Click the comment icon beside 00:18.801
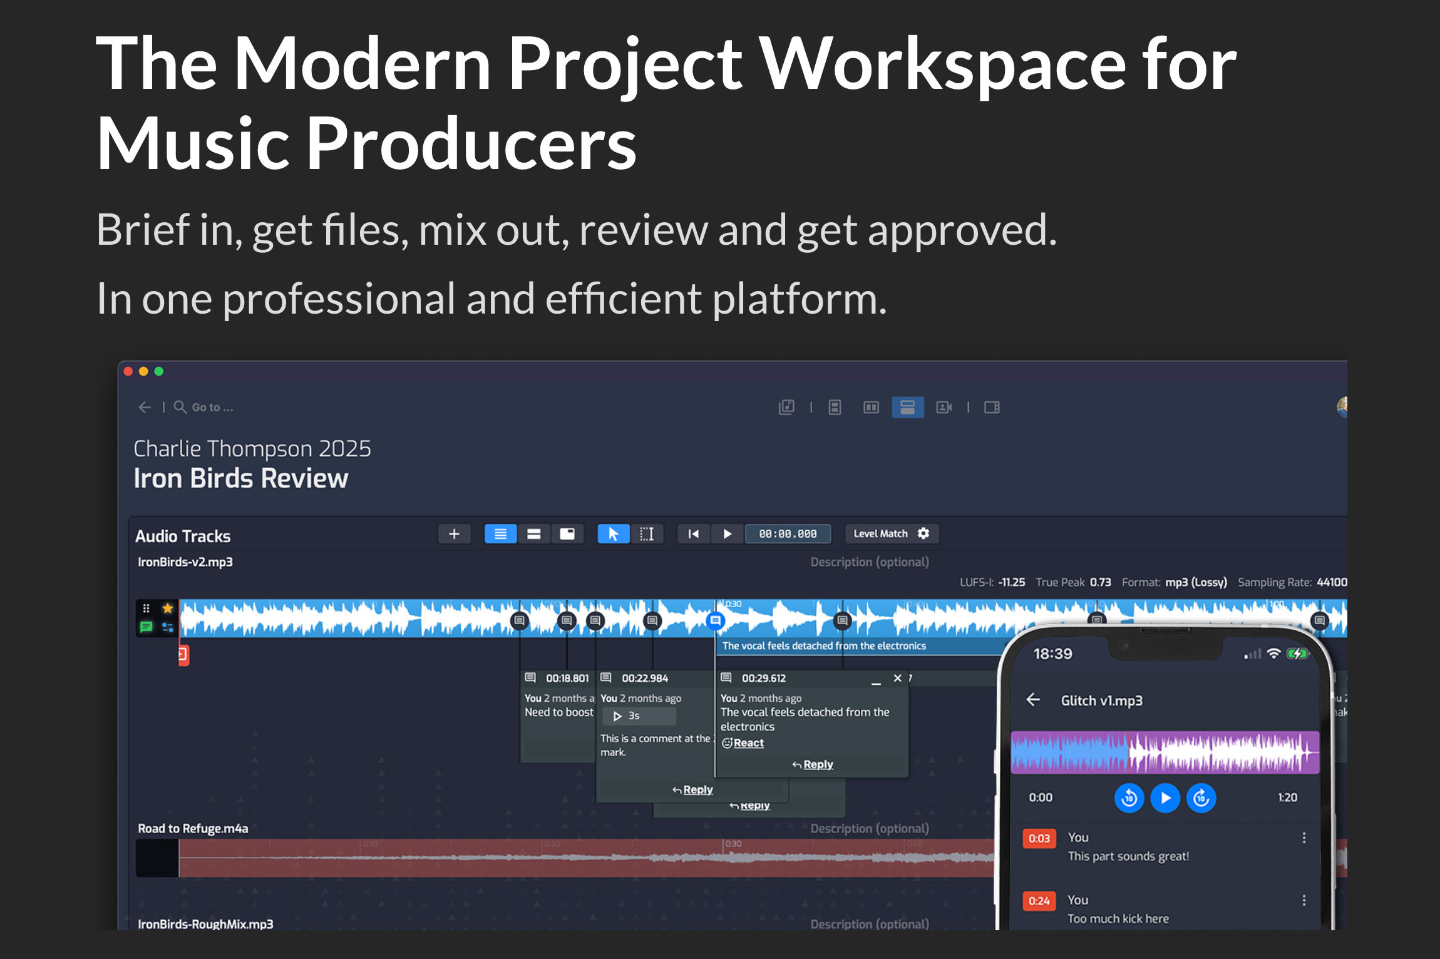 coord(530,678)
